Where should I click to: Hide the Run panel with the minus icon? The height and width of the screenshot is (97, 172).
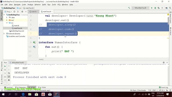point(167,63)
